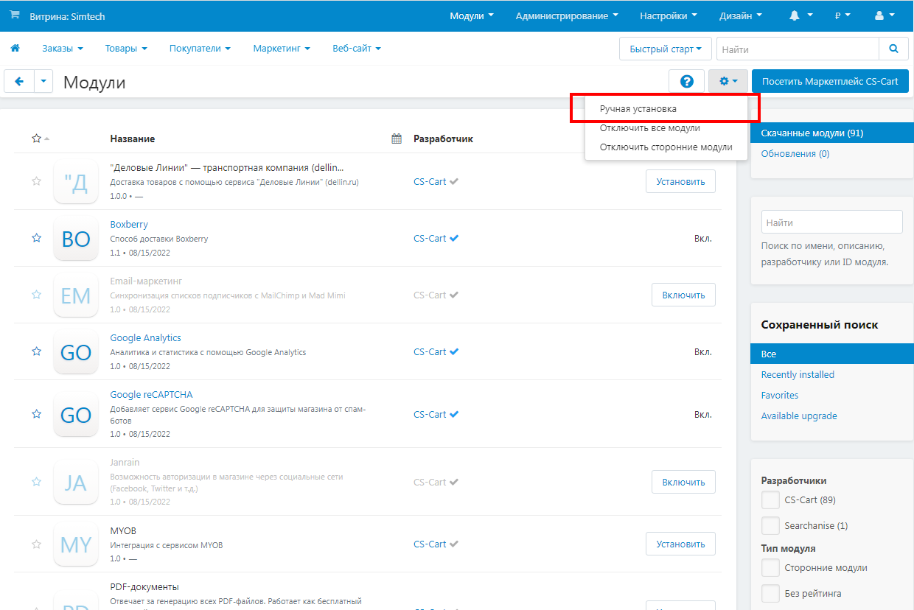Click the MYOB MY module logo

[x=76, y=544]
